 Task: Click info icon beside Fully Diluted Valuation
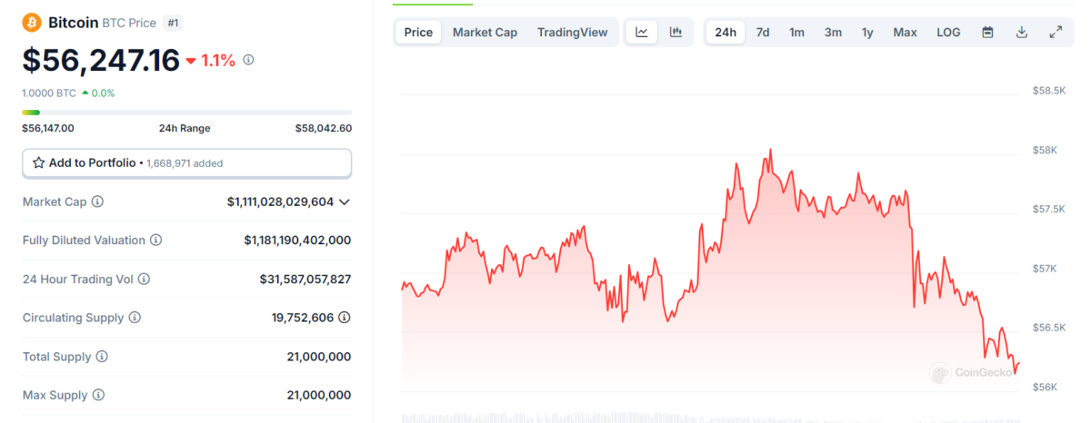tap(155, 241)
